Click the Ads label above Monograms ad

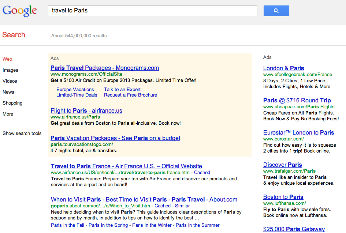55,59
